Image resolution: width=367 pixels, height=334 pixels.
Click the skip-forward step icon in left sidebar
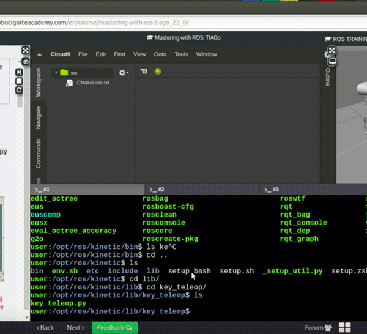(x=19, y=72)
